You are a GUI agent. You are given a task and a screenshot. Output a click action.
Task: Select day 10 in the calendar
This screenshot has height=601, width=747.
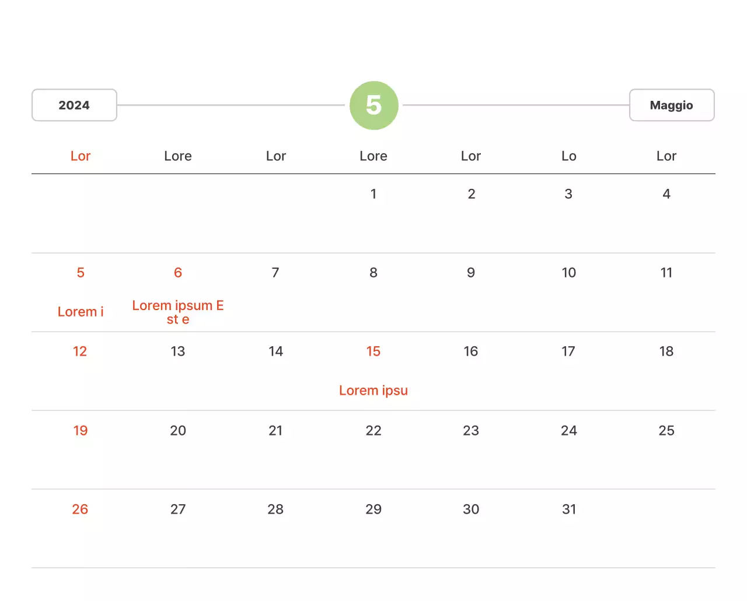(x=568, y=273)
